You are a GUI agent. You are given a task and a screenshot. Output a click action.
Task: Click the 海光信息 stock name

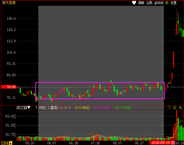[9, 3]
